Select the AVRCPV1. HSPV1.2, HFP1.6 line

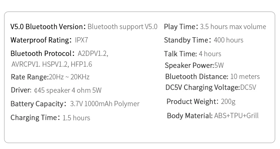coord(52,64)
